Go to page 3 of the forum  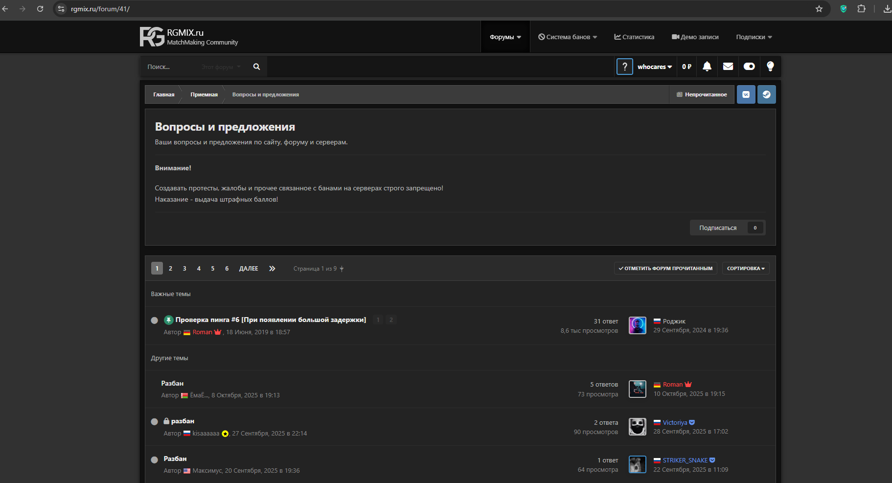(184, 269)
